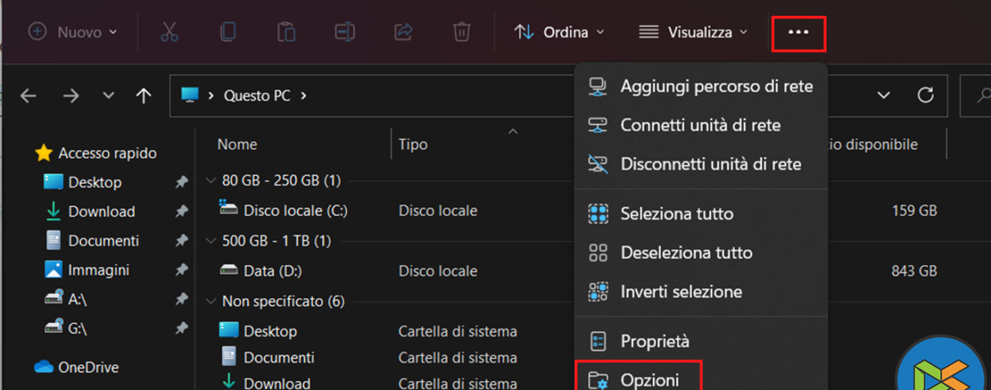
Task: Click the Cut scissors icon
Action: pos(169,32)
